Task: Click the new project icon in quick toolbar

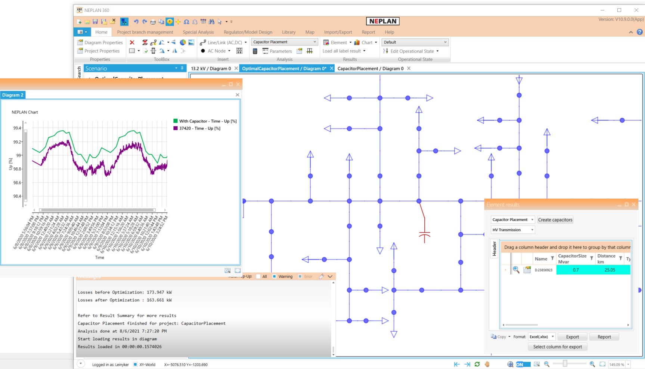Action: click(79, 22)
